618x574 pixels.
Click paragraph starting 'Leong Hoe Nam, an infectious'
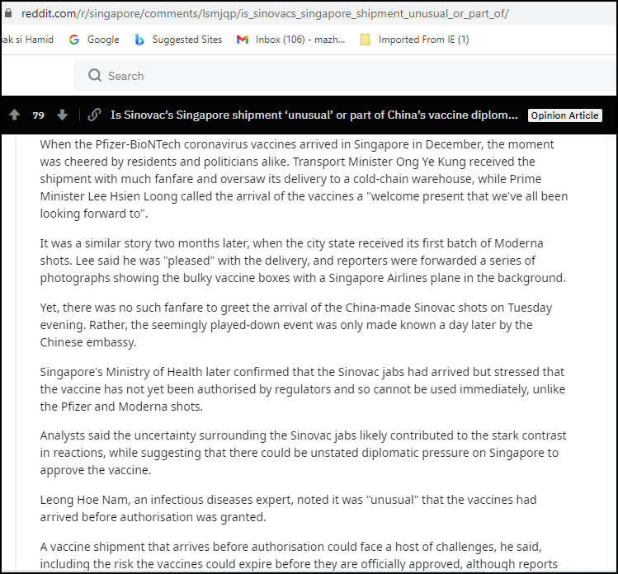(x=288, y=508)
